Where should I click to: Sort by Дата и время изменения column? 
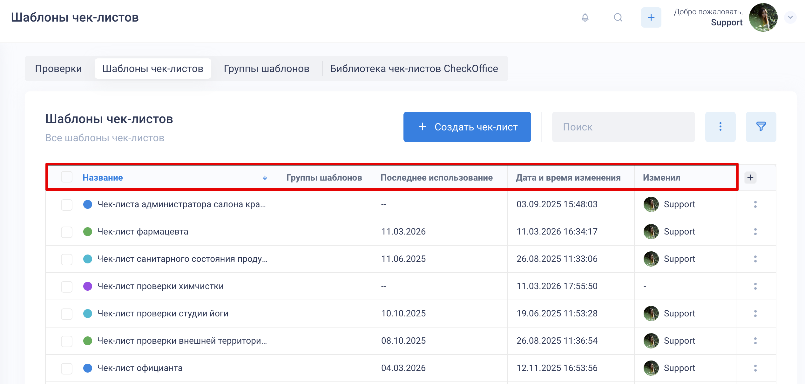click(x=568, y=178)
